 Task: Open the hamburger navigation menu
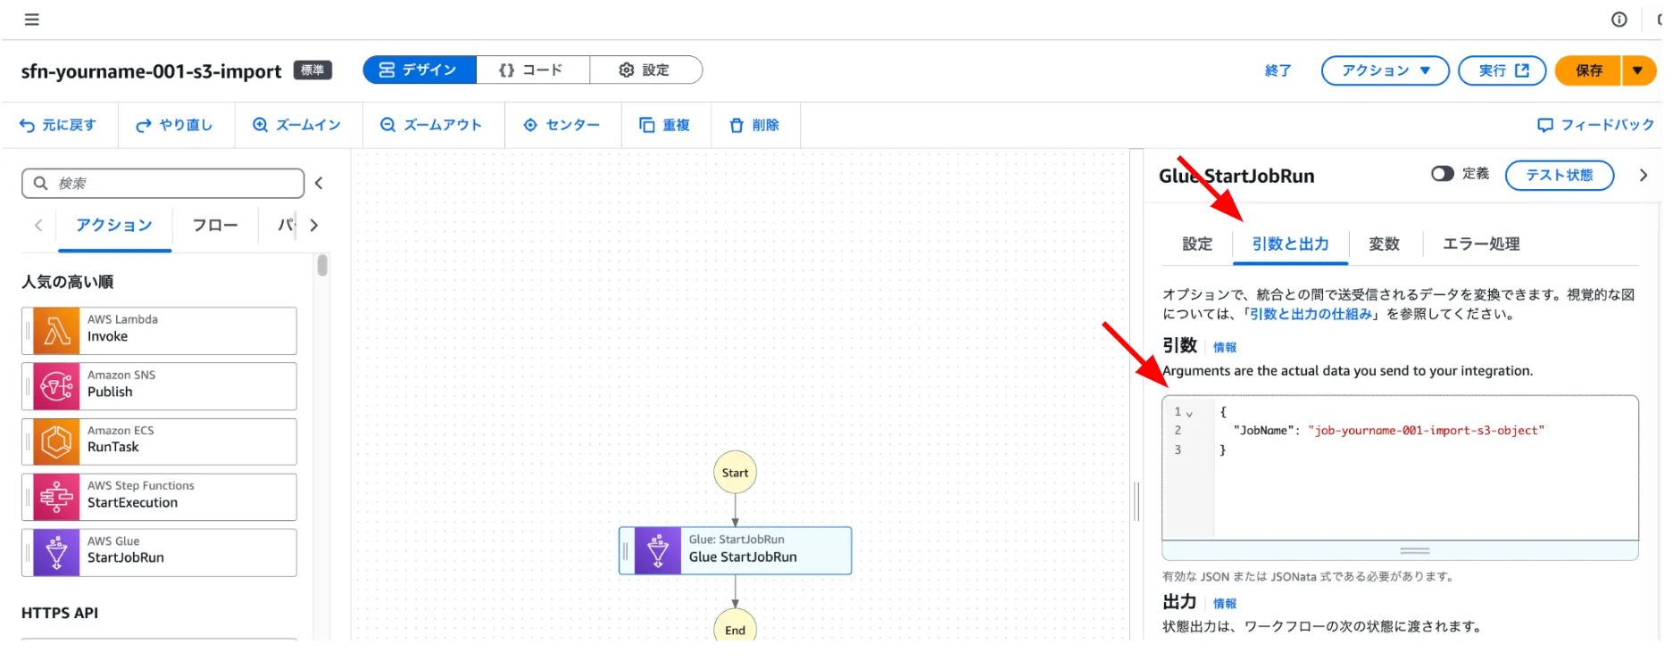(32, 20)
